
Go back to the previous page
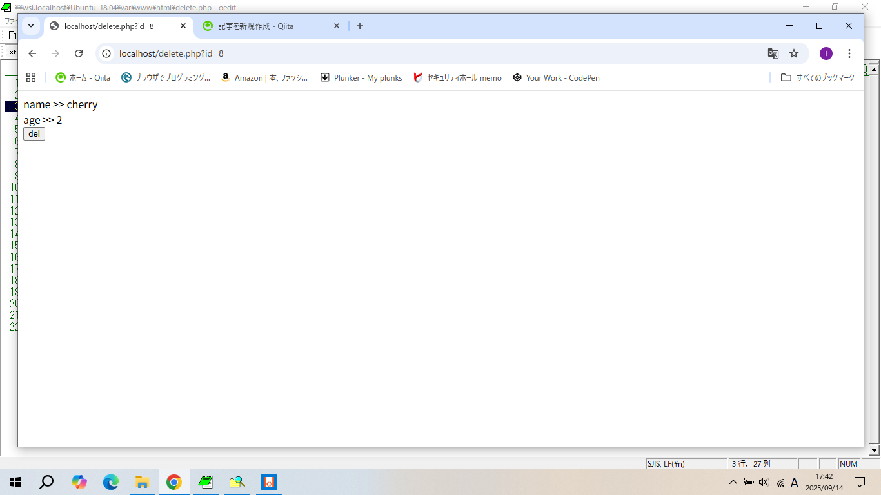32,53
